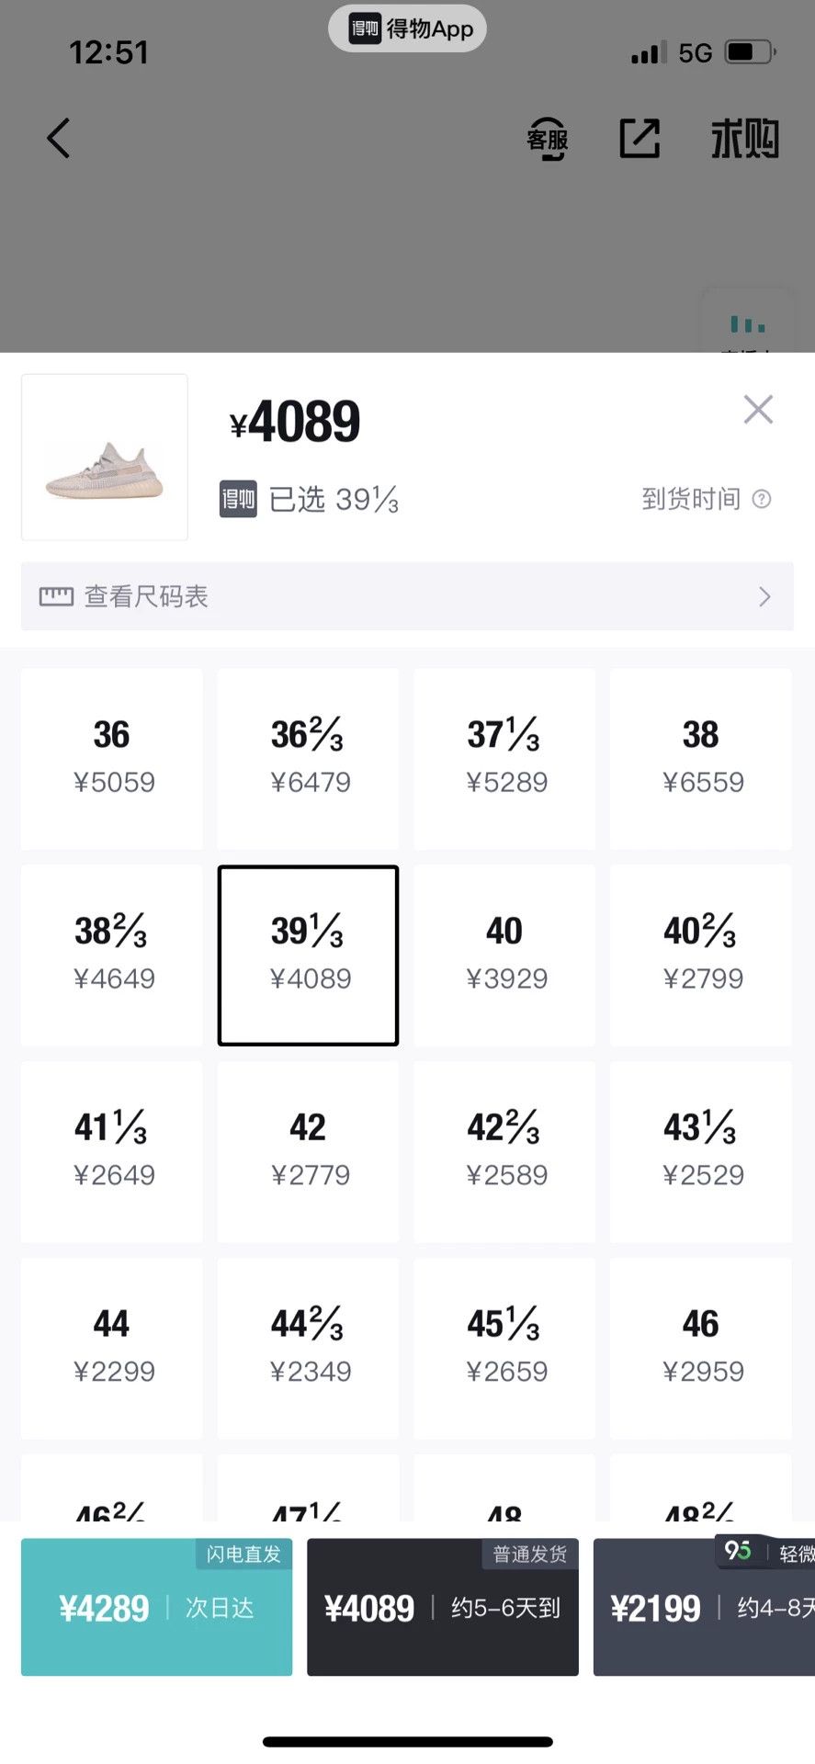Close the size selection sheet
Image resolution: width=815 pixels, height=1764 pixels.
point(758,409)
